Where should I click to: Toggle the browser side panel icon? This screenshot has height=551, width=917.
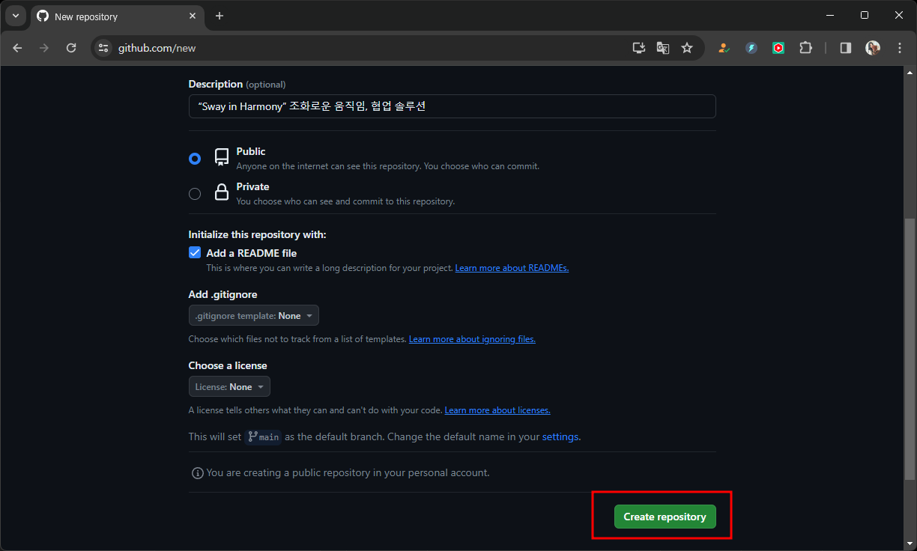pyautogui.click(x=845, y=48)
